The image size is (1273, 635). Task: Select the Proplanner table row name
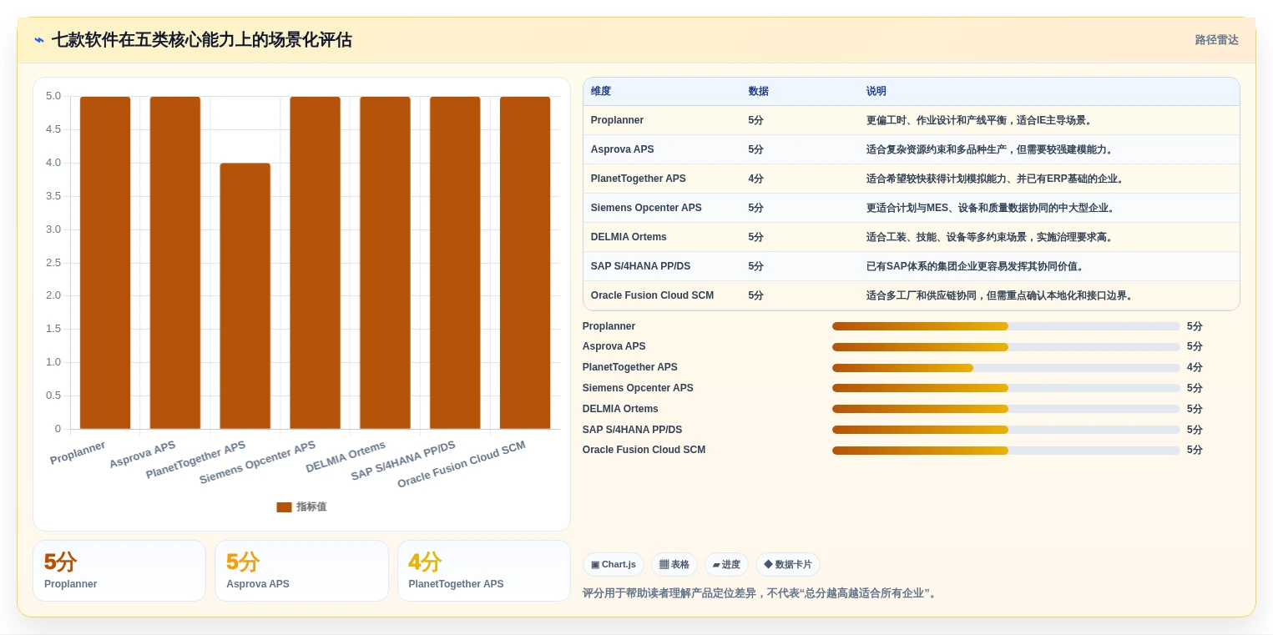click(617, 120)
